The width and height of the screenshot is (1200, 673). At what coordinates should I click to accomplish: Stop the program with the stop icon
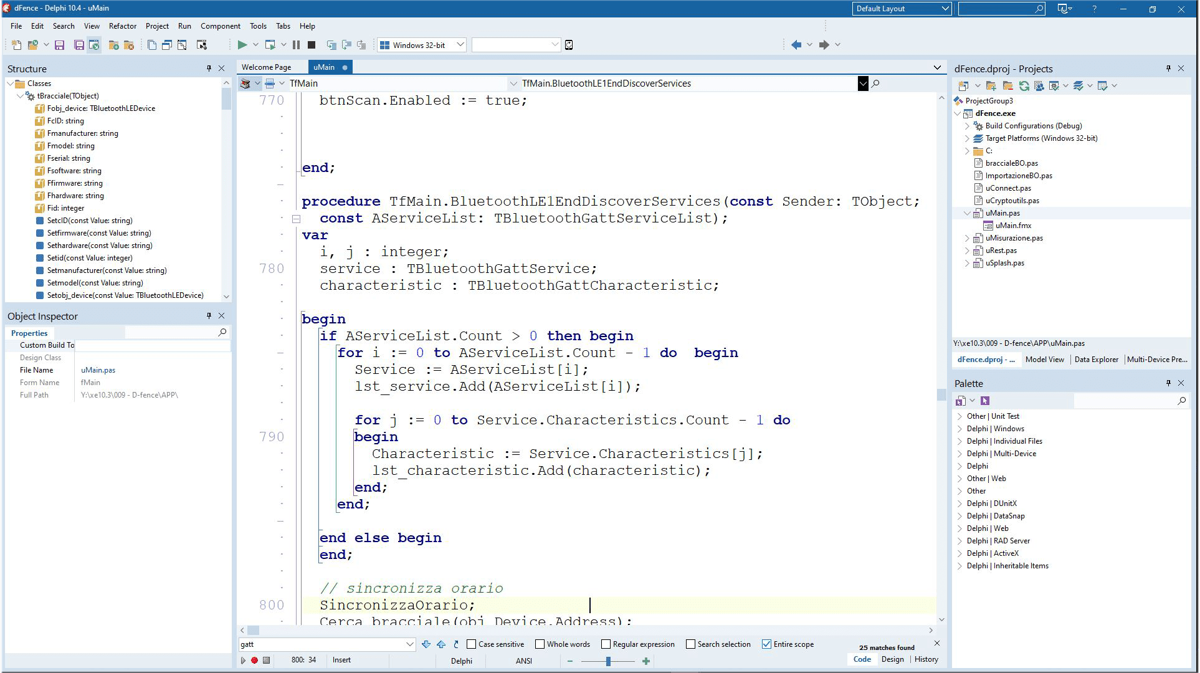(x=312, y=45)
